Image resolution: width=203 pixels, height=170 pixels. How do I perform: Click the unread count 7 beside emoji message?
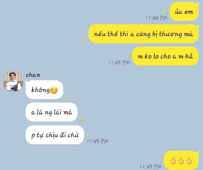point(160,160)
